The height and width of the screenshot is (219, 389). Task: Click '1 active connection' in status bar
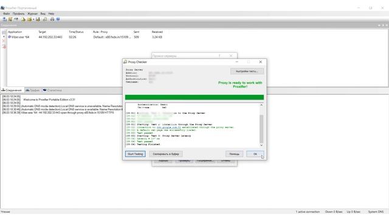308,212
